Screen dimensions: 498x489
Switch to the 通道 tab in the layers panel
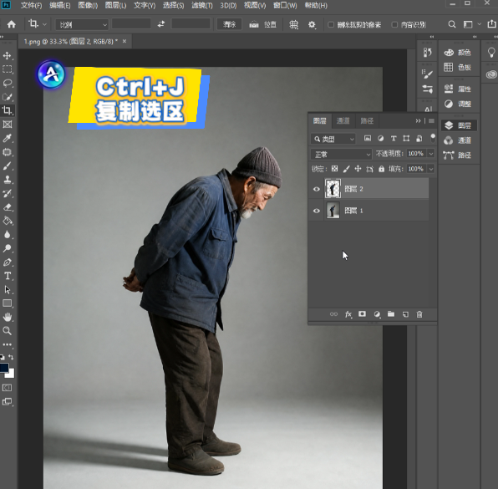343,120
